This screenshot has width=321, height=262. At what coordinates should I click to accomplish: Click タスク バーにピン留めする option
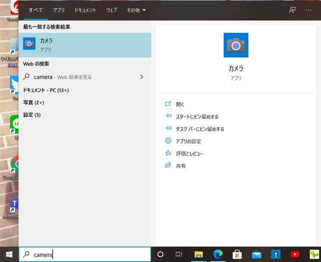[200, 129]
